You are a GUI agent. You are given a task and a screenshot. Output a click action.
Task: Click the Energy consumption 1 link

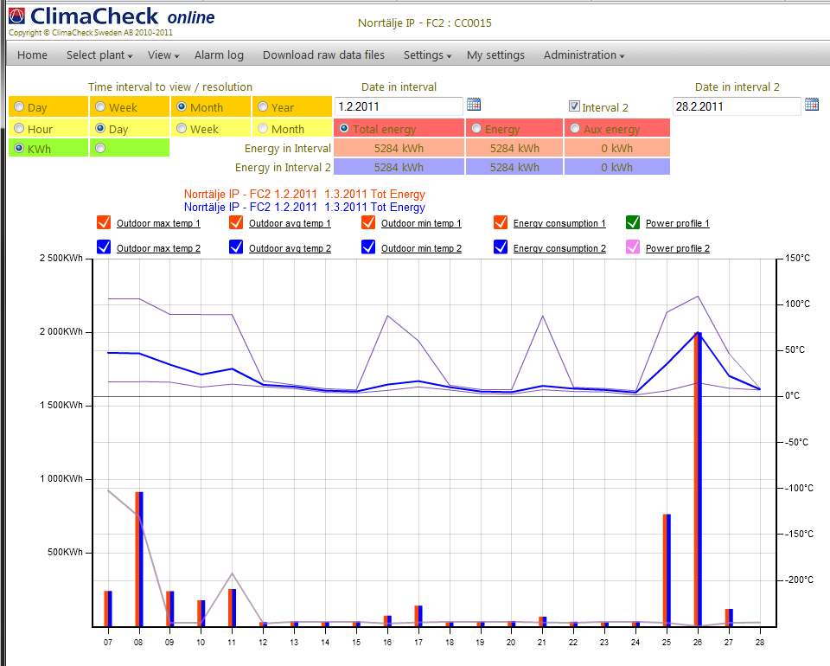coord(559,223)
